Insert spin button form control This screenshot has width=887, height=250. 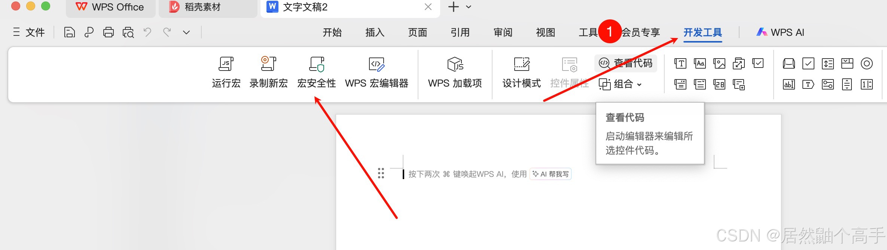click(867, 84)
